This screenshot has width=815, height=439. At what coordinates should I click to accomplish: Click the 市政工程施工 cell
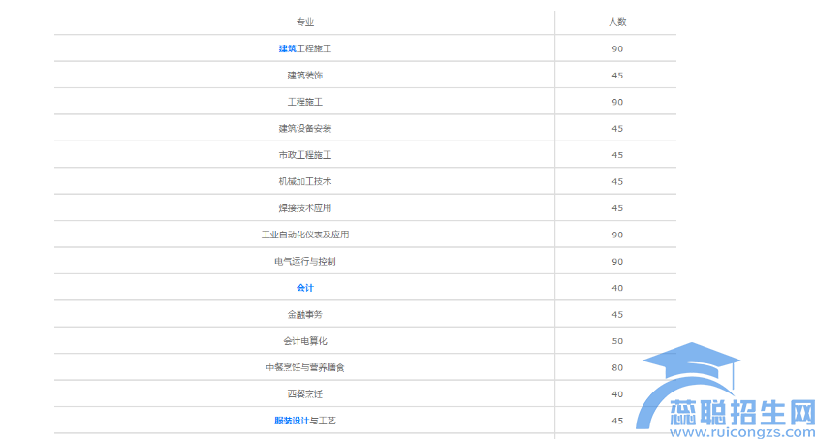click(x=305, y=155)
